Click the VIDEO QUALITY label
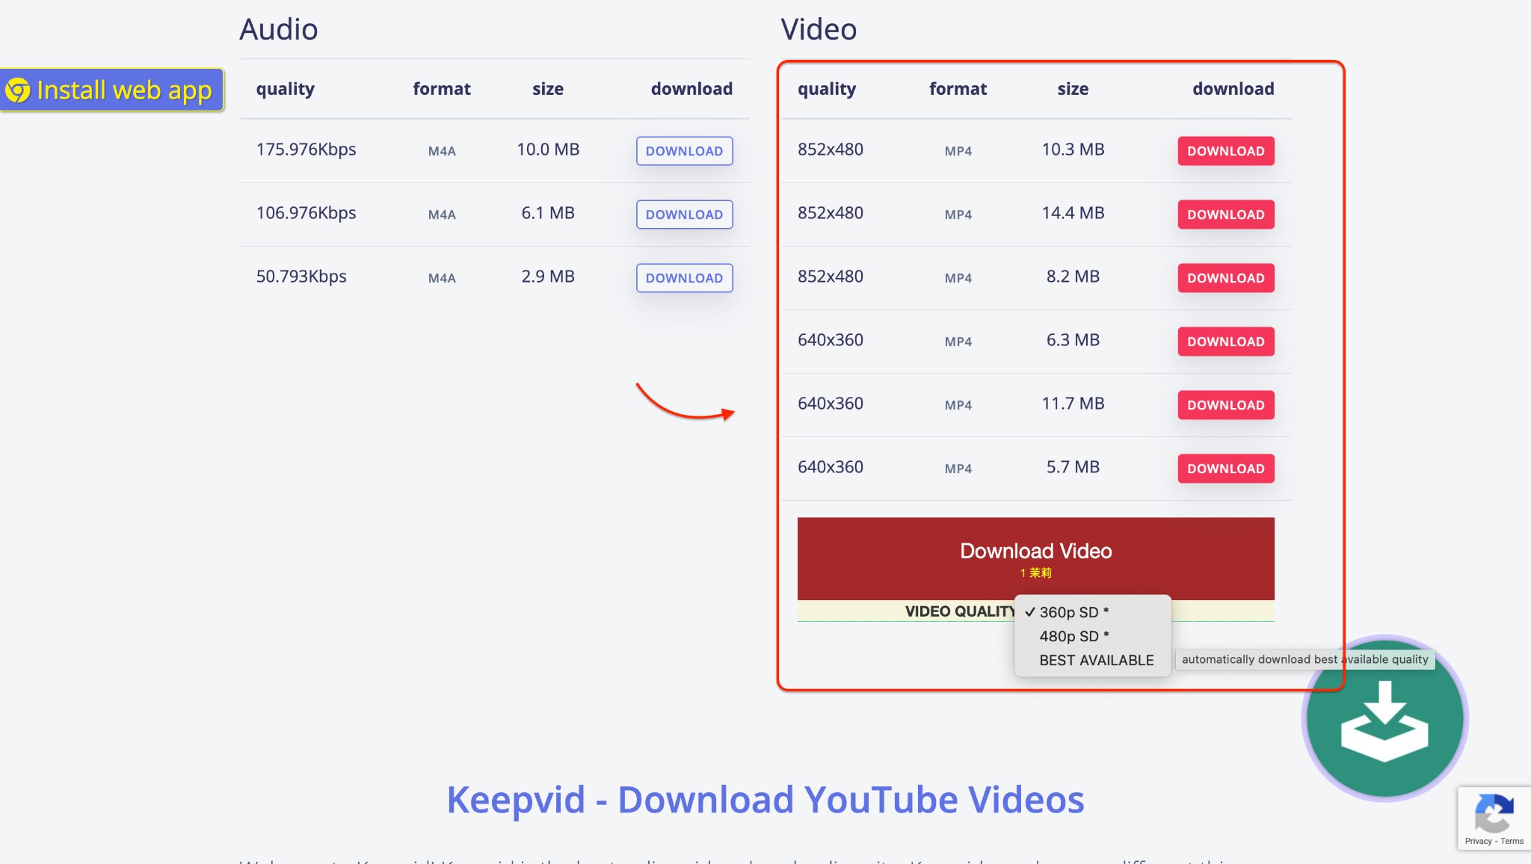 [x=960, y=611]
